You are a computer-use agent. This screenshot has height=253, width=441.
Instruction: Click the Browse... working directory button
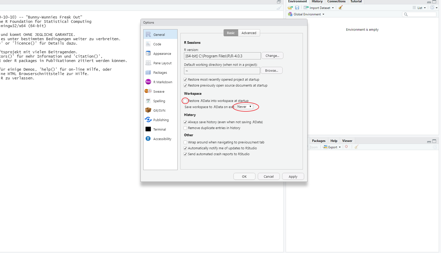coord(272,70)
